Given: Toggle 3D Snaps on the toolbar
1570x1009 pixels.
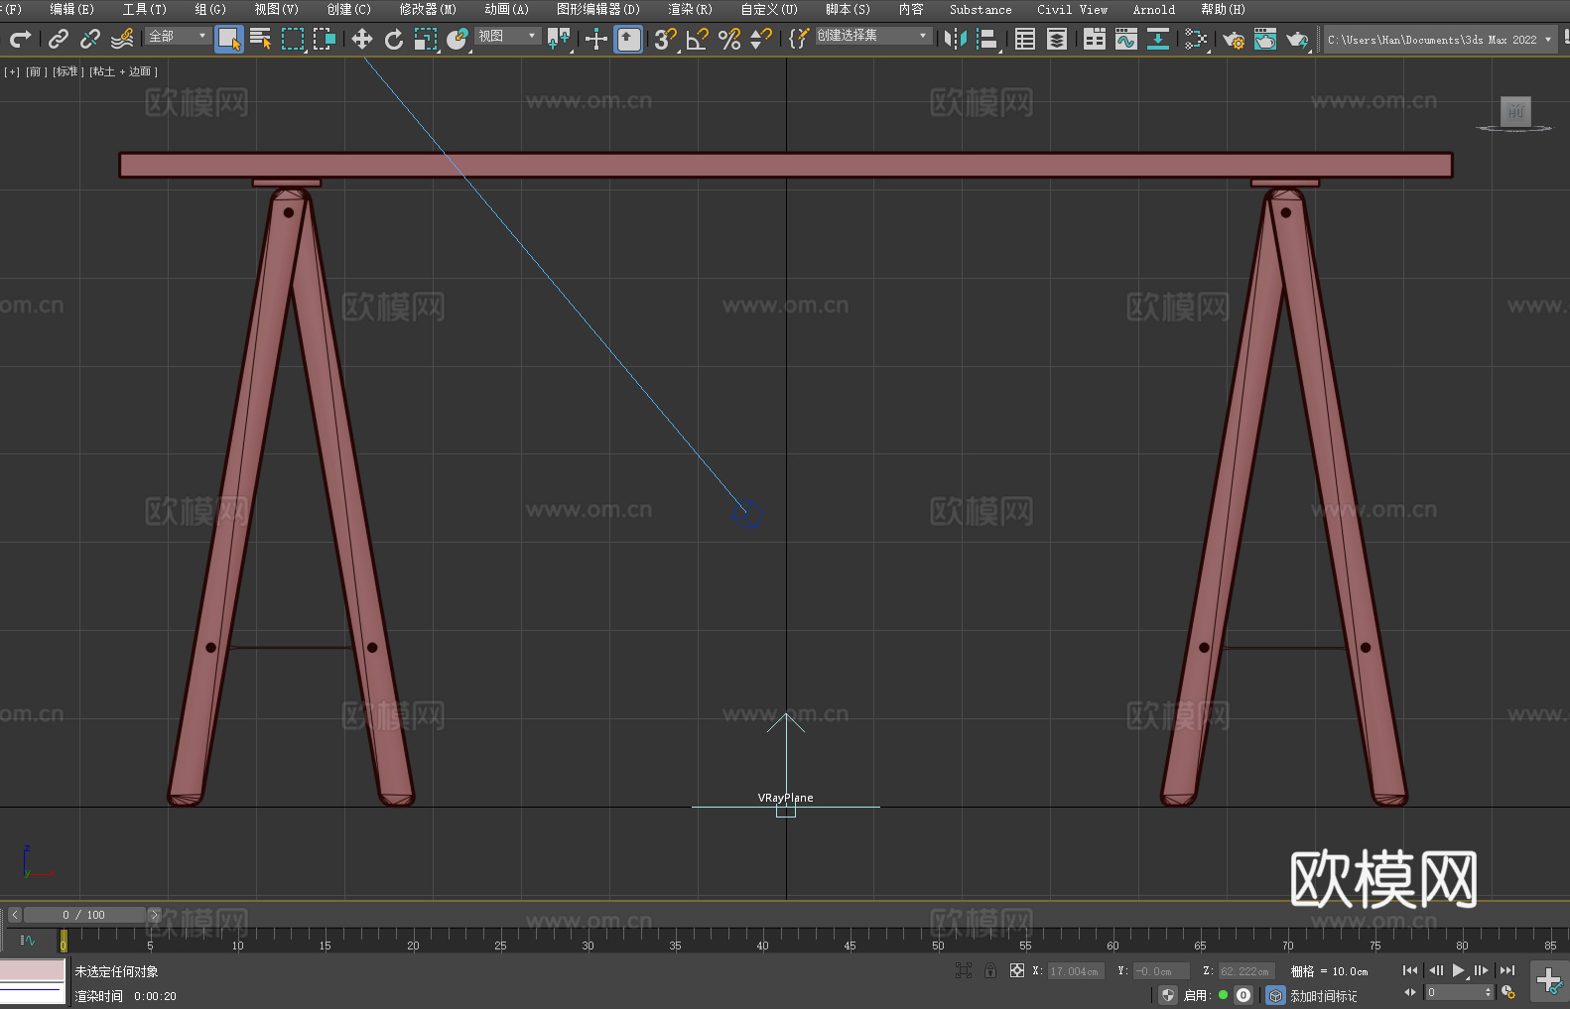Looking at the screenshot, I should coord(666,39).
